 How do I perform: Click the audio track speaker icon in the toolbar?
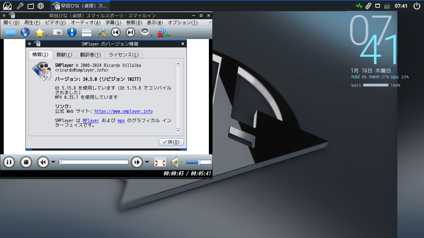[x=145, y=32]
